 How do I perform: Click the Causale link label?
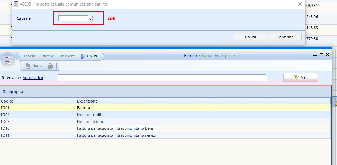pyautogui.click(x=24, y=18)
